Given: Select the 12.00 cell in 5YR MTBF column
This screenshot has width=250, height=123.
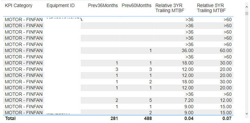Looking at the screenshot, I should coord(226,100).
